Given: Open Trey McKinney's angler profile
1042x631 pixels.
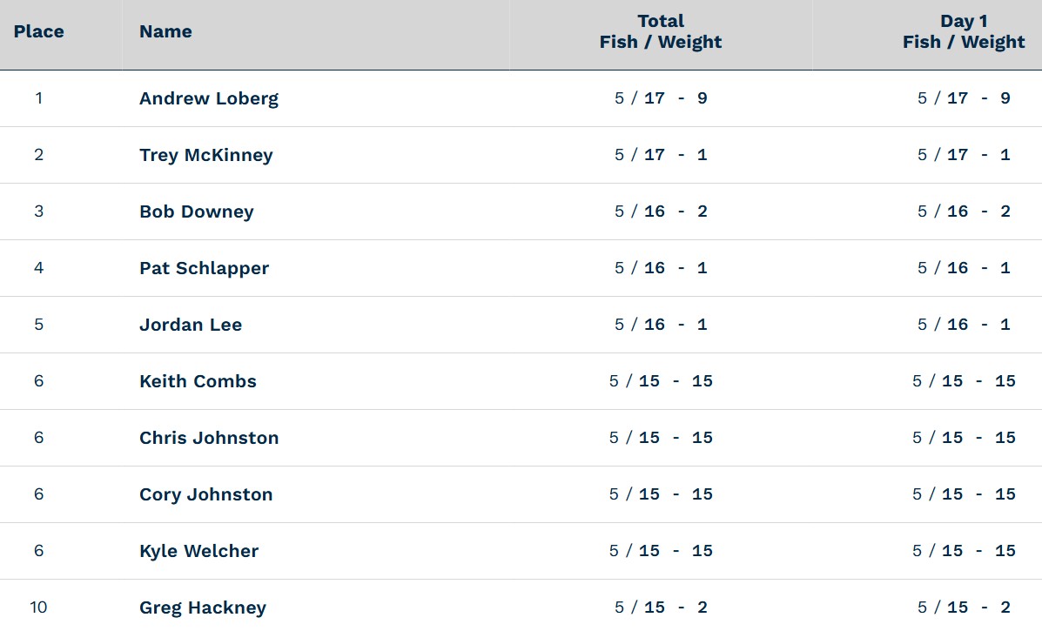Looking at the screenshot, I should [x=206, y=155].
